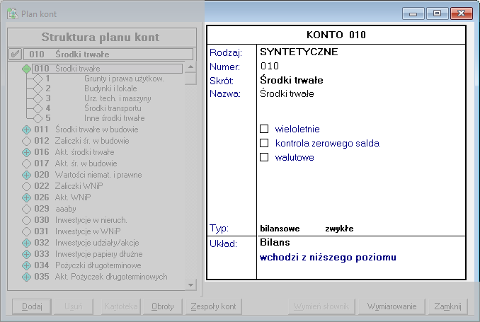Click the plus icon next to account 020
This screenshot has width=480, height=322.
[27, 175]
